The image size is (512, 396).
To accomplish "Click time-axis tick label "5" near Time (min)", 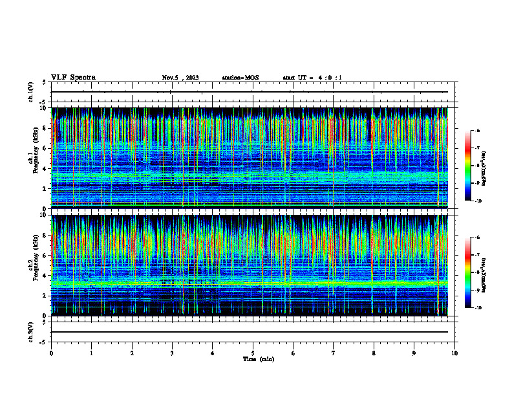I will 253,353.
